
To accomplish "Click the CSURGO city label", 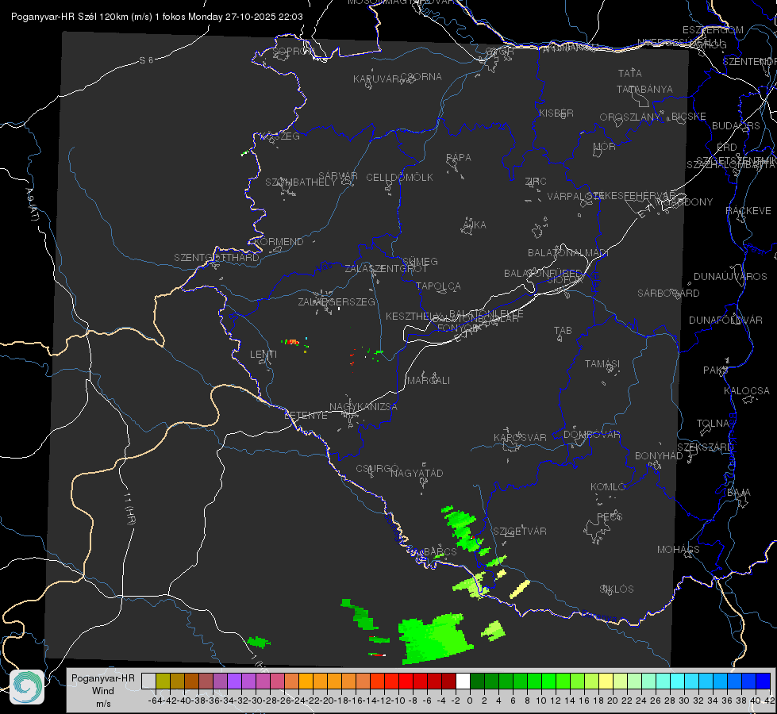I will coord(377,469).
